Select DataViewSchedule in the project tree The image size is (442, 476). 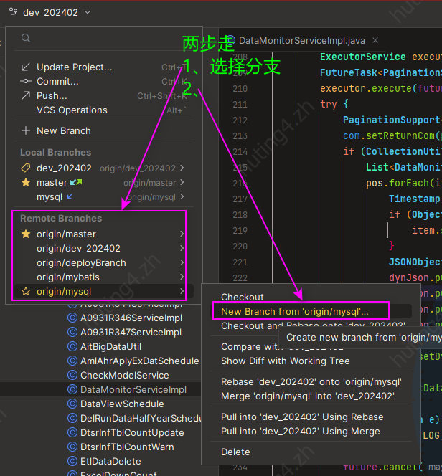(x=112, y=404)
